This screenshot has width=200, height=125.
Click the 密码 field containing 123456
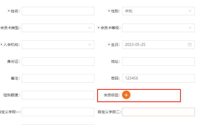(158, 78)
